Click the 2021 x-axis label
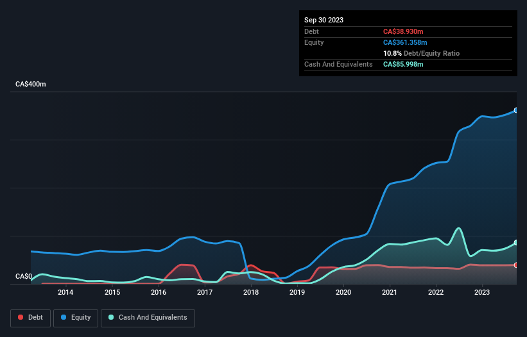The width and height of the screenshot is (527, 337). coord(390,292)
